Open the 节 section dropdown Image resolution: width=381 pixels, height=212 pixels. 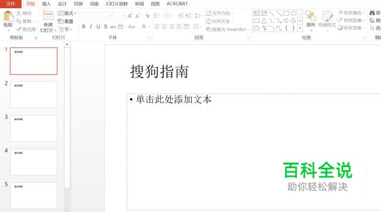tap(66, 29)
